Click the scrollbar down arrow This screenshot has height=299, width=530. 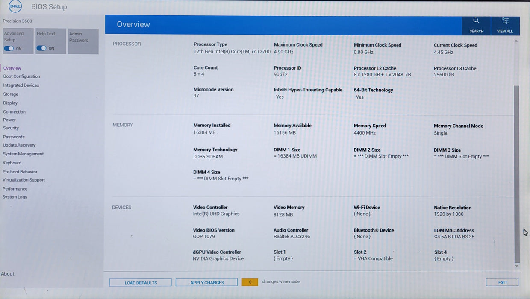pyautogui.click(x=517, y=266)
